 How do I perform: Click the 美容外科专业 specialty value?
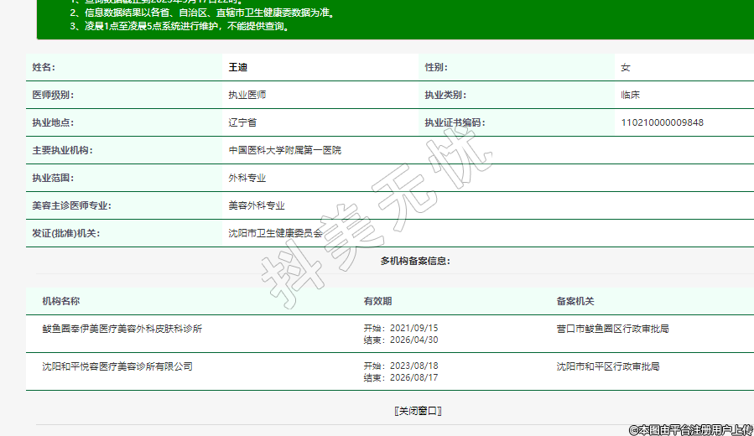click(257, 205)
